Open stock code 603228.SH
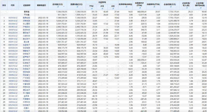 pyautogui.click(x=13, y=33)
